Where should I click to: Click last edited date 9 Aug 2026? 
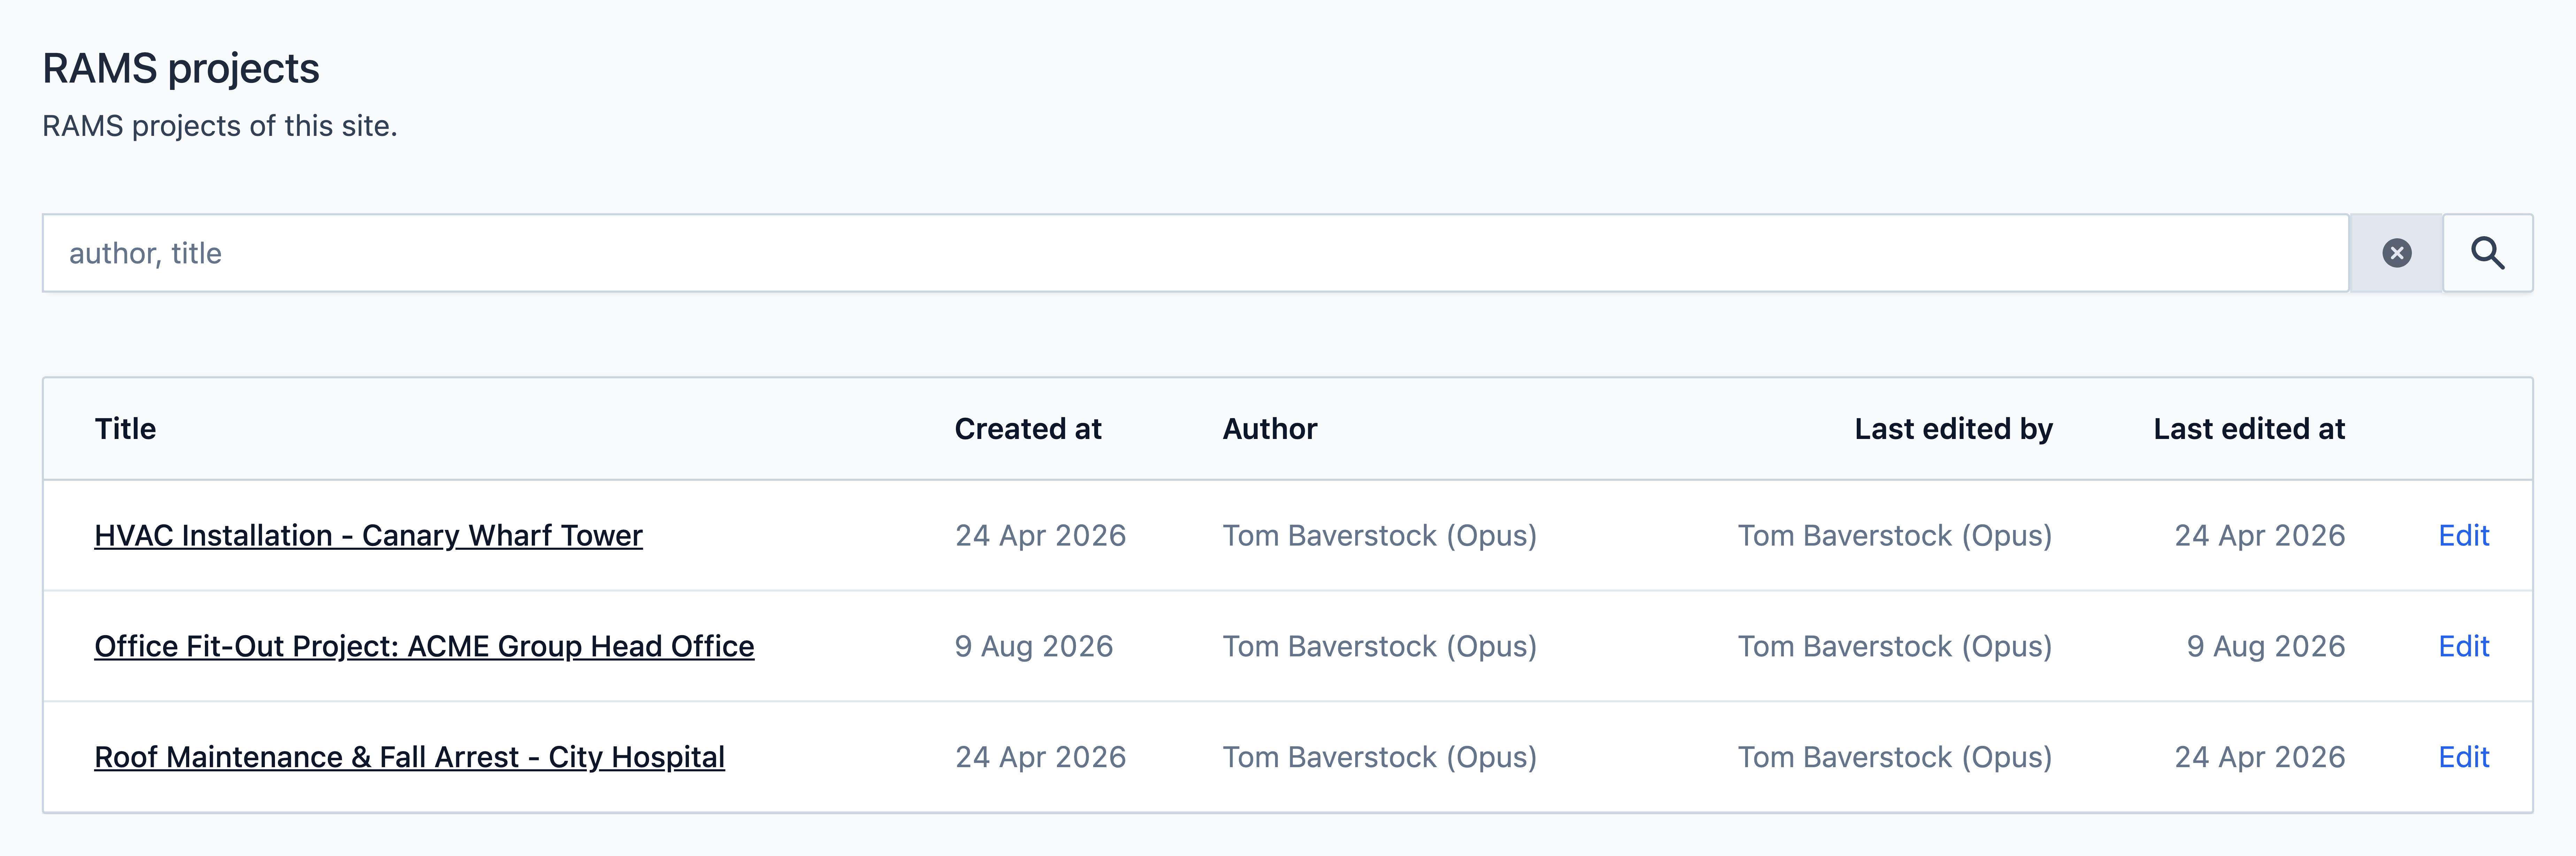[2266, 647]
